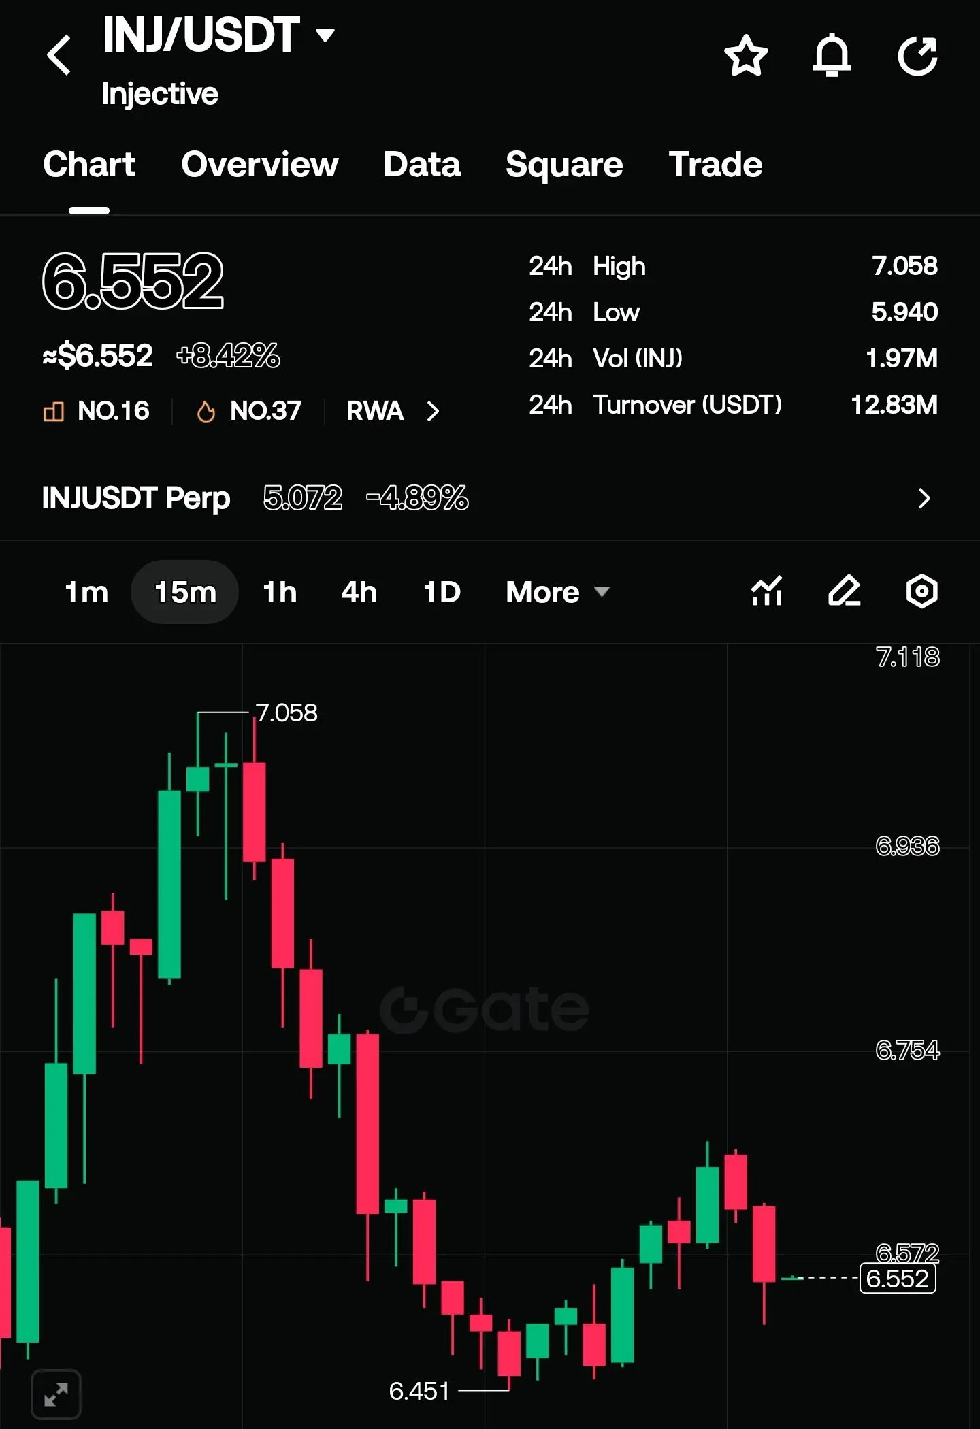
Task: Select the 1h timeframe
Action: (x=280, y=592)
